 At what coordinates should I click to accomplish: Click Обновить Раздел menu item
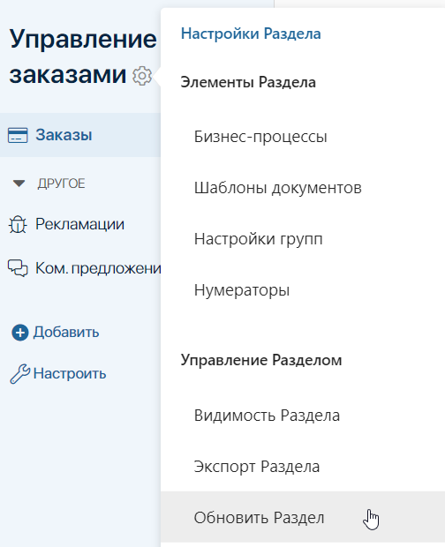[303, 518]
